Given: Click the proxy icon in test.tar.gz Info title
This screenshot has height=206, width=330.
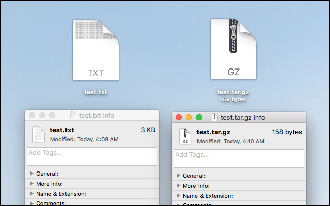Looking at the screenshot, I should (x=215, y=117).
